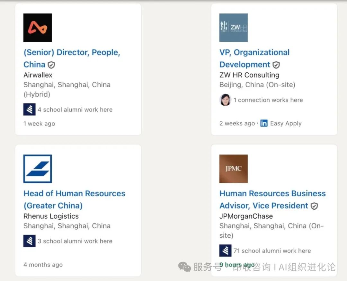Open the (Senior) Director, People, China job
The image size is (347, 281).
point(72,53)
